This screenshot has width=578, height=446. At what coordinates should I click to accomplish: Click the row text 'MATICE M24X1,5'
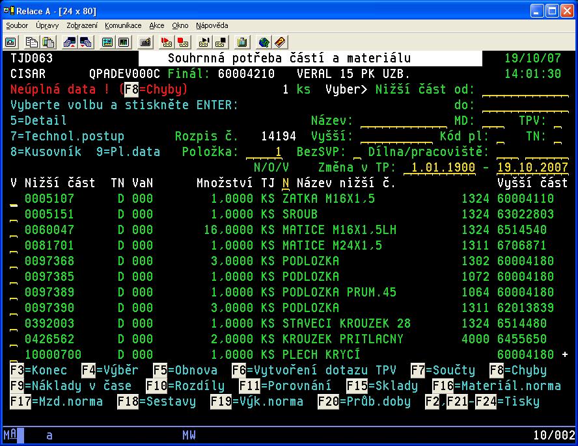332,245
